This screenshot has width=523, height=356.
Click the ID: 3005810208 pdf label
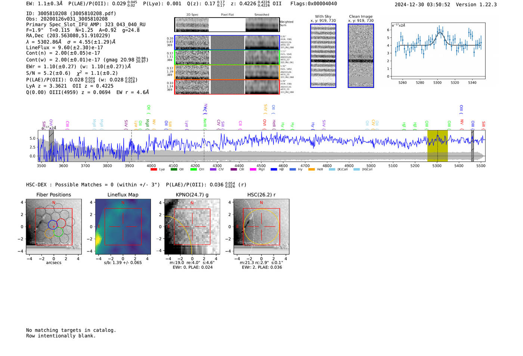71,13
